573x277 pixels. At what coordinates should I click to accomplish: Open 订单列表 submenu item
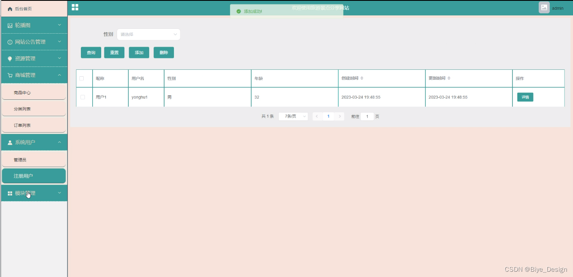(x=34, y=126)
